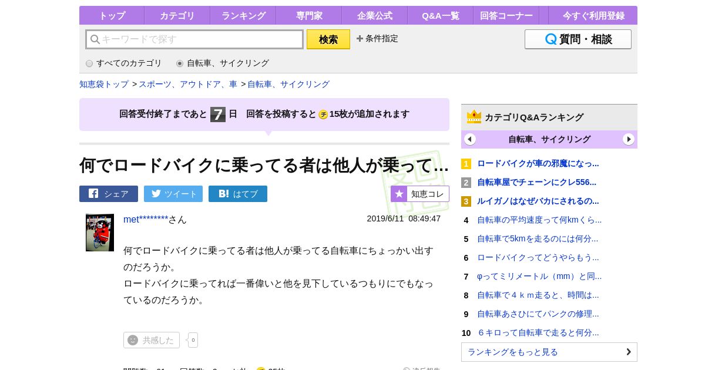Open 今すぐ利用登録 tab
This screenshot has width=705, height=370.
pos(593,15)
